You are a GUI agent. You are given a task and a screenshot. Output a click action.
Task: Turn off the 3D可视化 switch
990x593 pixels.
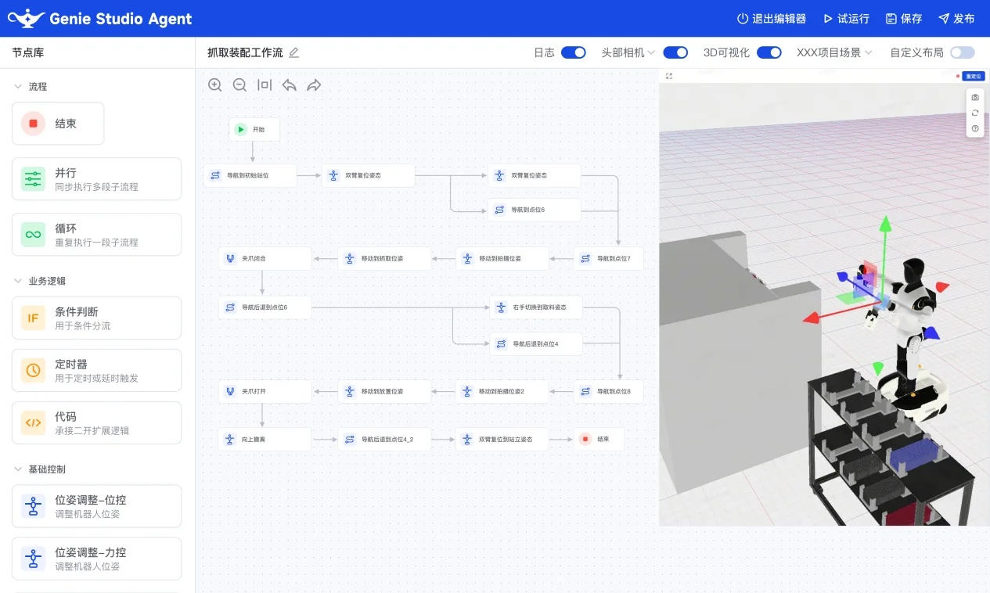pos(769,52)
